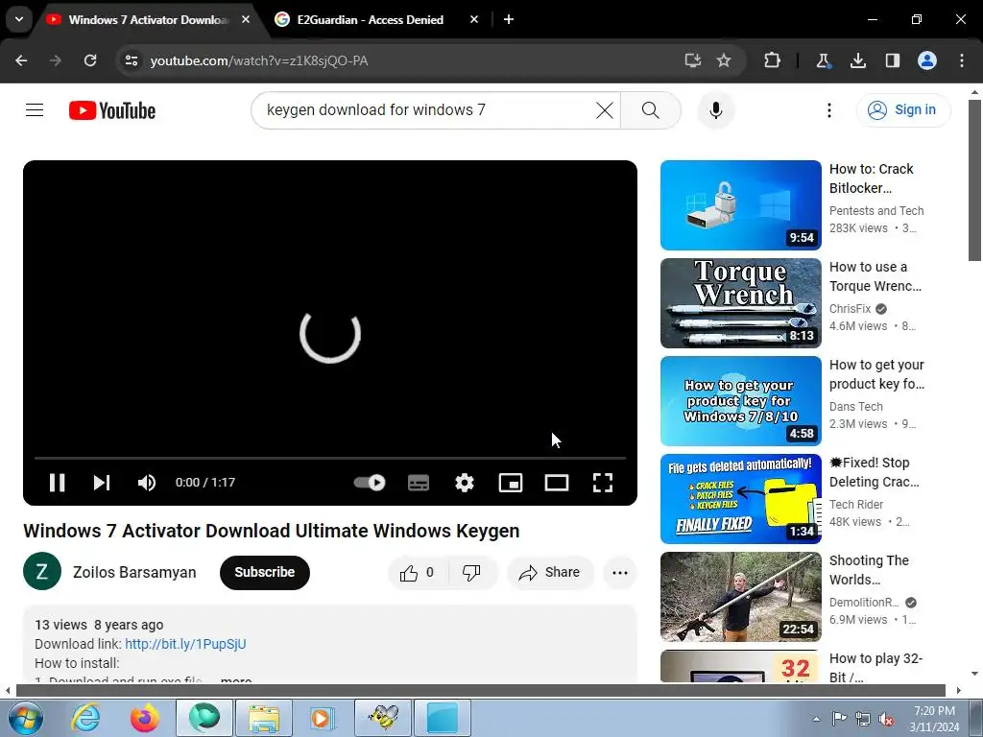This screenshot has width=983, height=737.
Task: Open the Crack Bitlocker video thumbnail
Action: click(740, 205)
